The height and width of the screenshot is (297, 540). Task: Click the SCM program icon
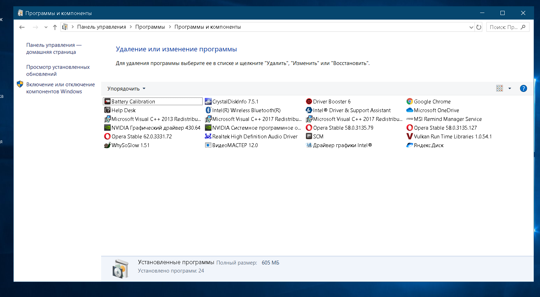309,136
